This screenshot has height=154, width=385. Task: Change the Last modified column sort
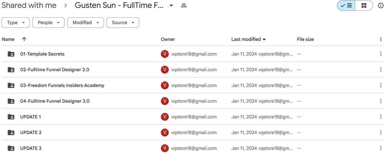point(249,39)
